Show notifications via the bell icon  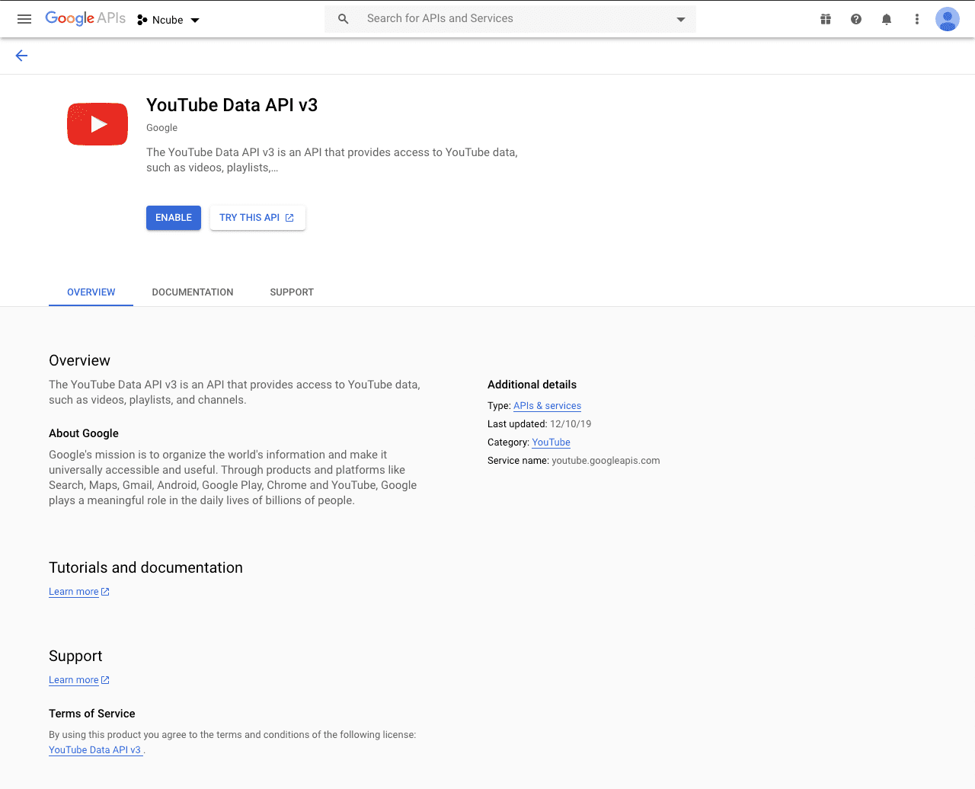pos(887,19)
